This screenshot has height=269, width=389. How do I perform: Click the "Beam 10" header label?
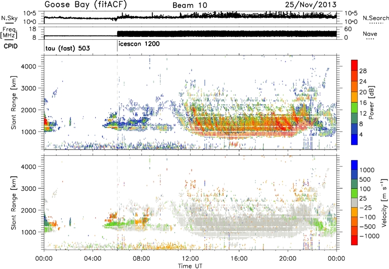190,5
